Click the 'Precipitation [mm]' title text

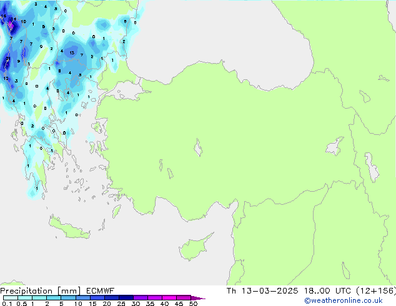point(41,291)
